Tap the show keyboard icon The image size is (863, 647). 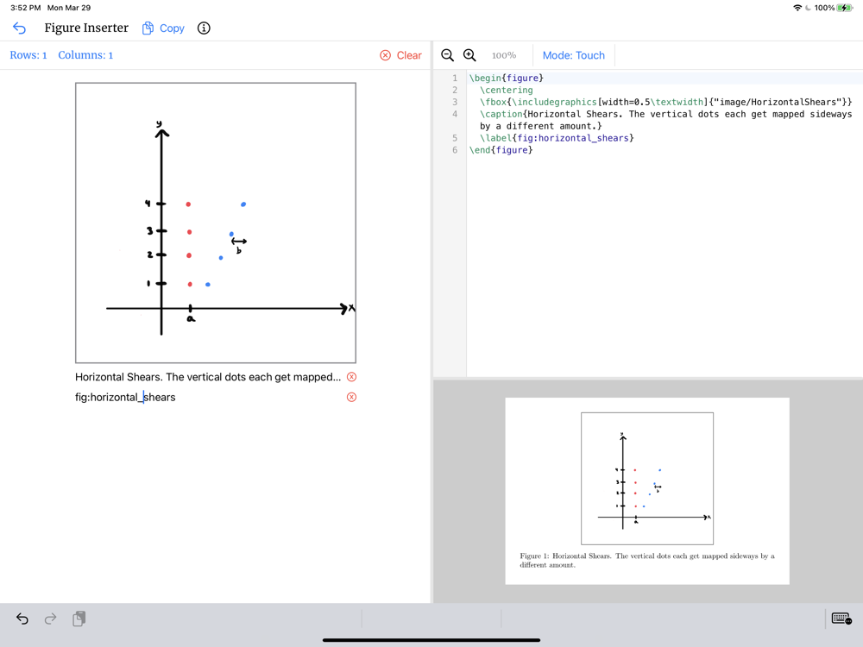[841, 619]
